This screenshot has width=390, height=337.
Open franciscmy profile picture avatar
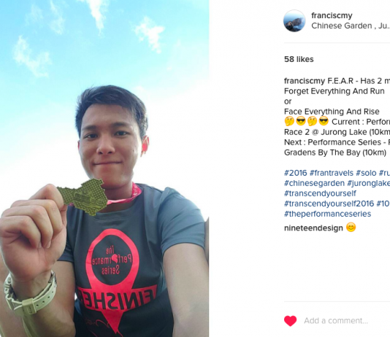point(294,21)
